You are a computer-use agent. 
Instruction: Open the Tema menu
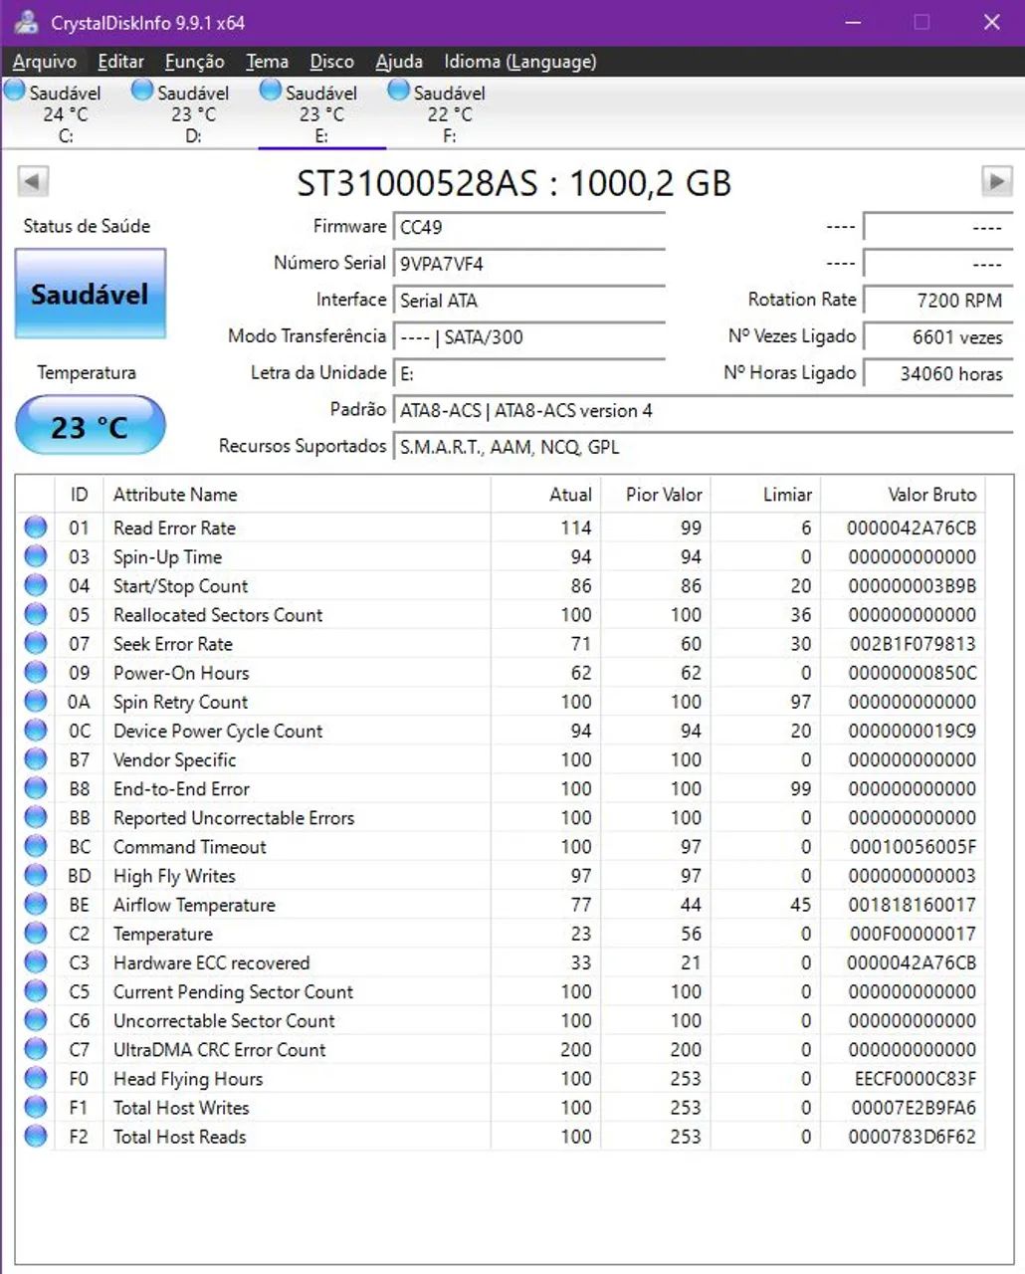tap(267, 62)
